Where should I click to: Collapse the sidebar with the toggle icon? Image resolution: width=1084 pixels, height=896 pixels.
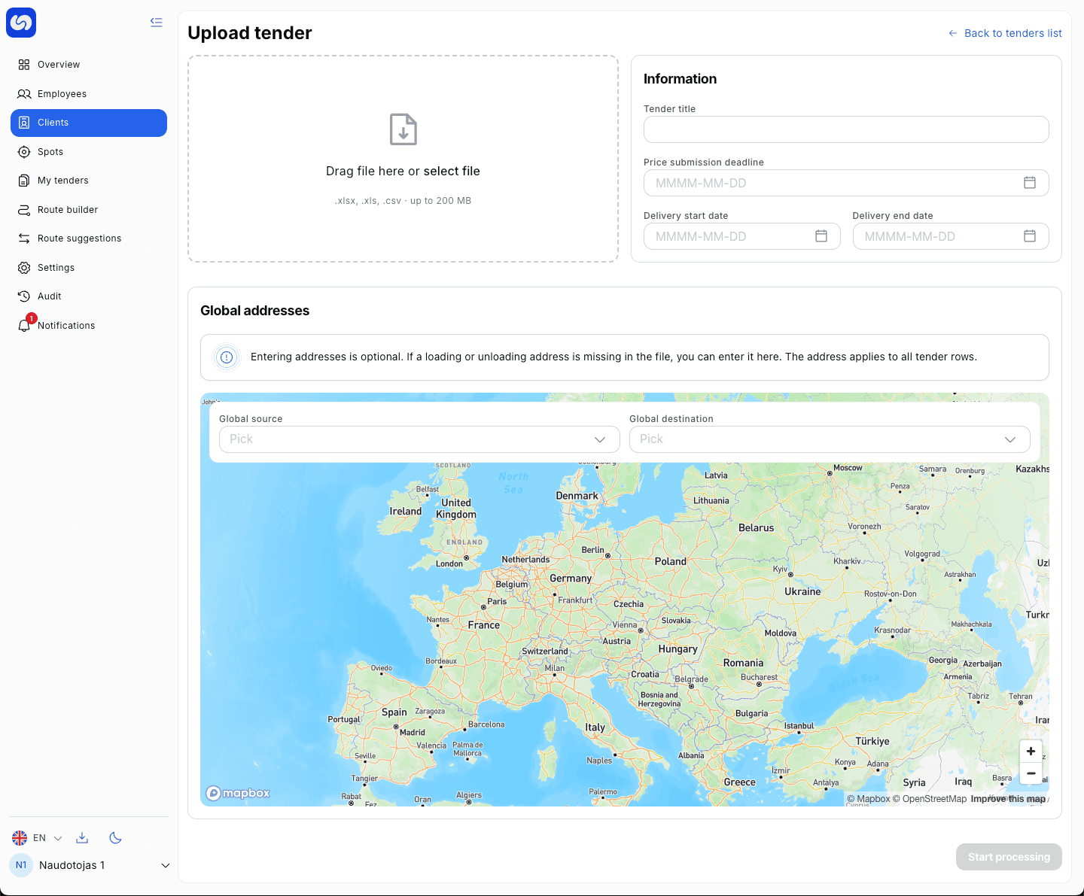point(157,23)
